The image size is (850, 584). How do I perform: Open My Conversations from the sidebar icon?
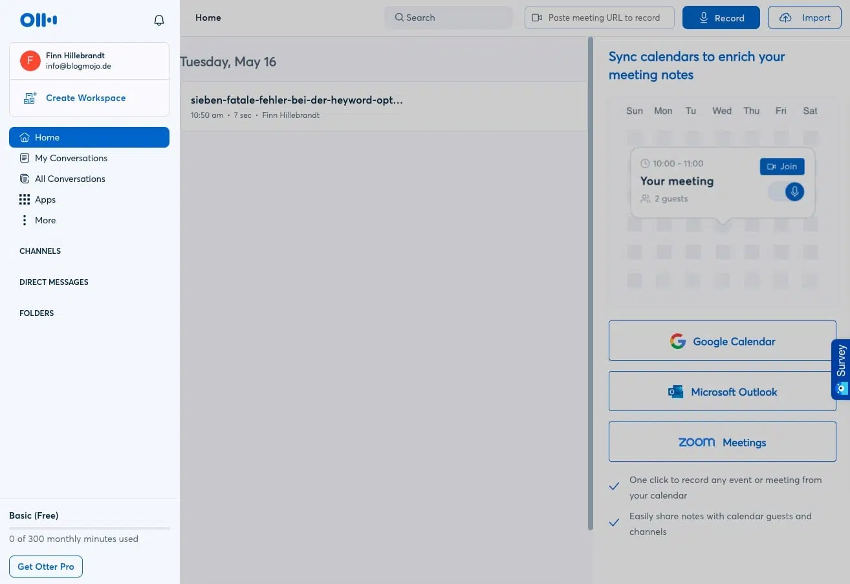point(24,158)
